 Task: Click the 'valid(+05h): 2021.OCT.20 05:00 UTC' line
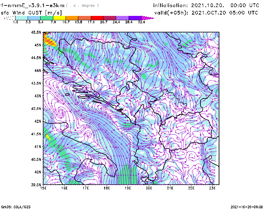pyautogui.click(x=206, y=13)
